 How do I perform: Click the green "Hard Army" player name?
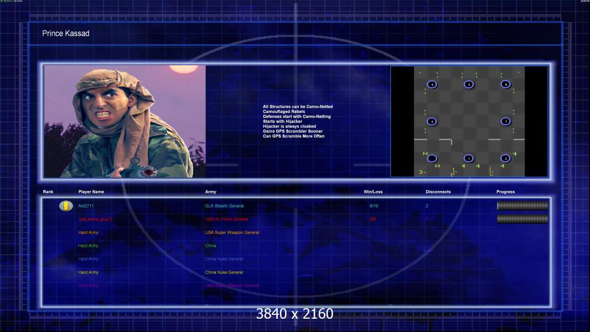[88, 246]
